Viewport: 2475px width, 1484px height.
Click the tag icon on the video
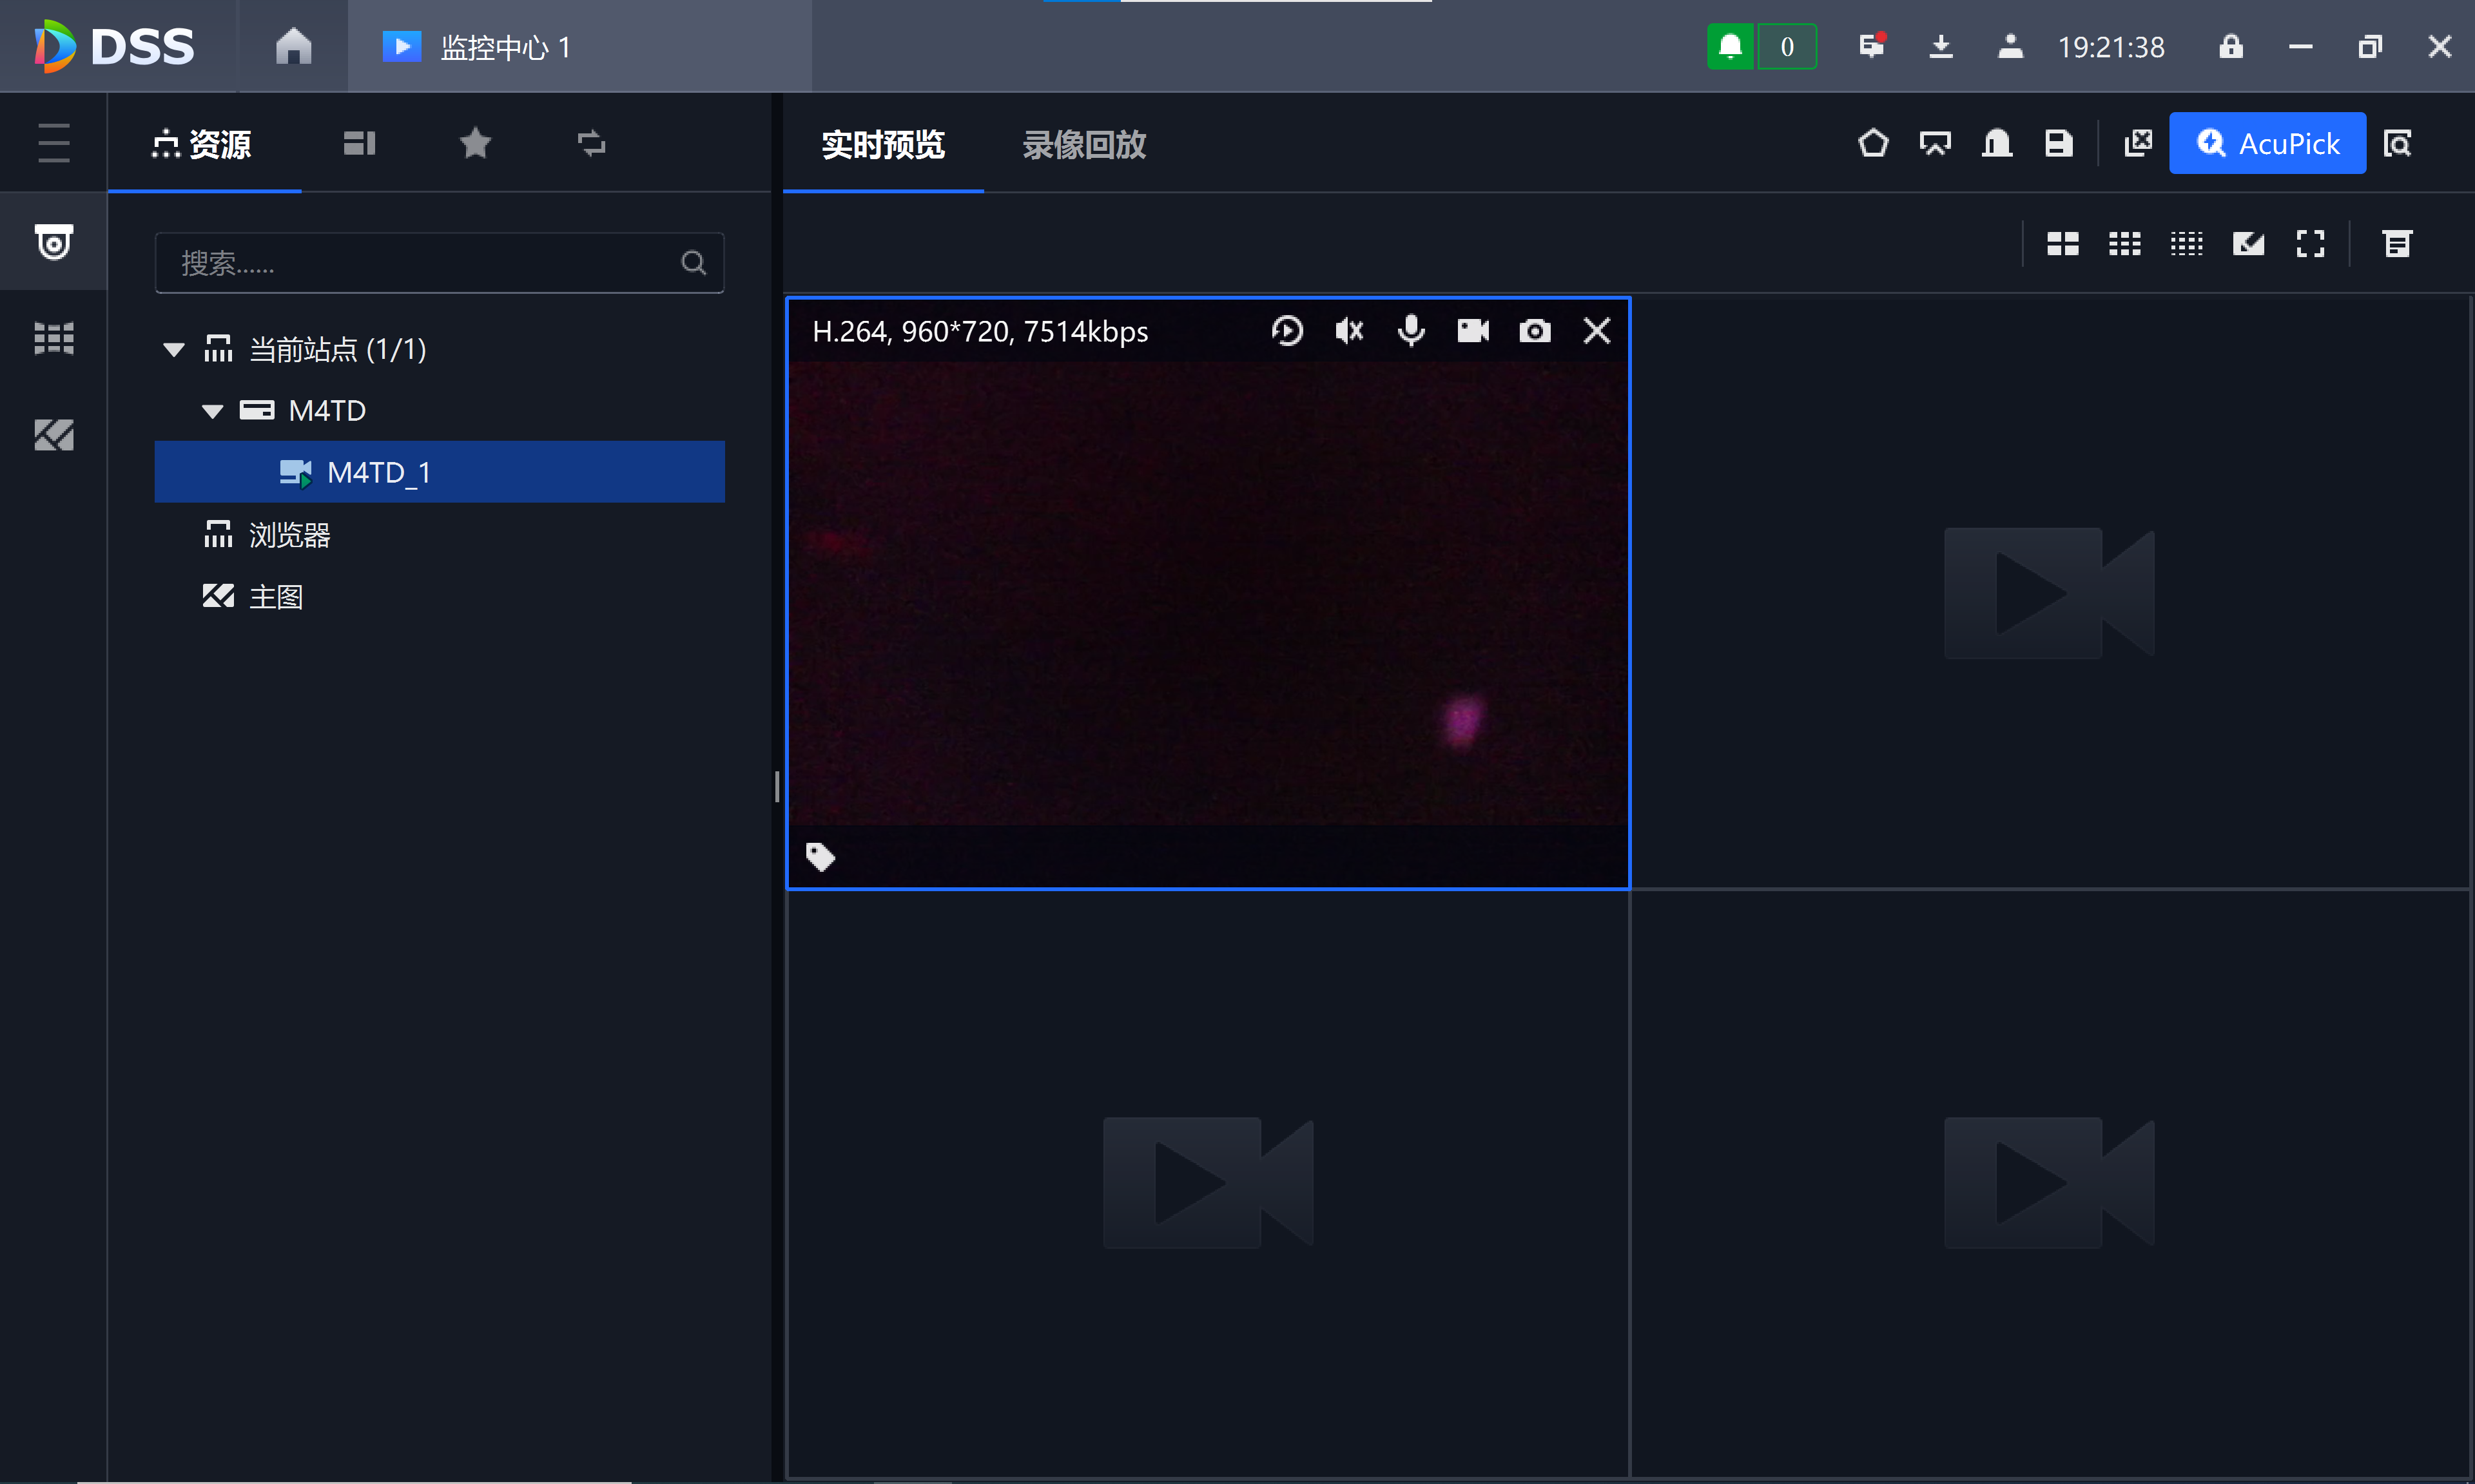[820, 856]
